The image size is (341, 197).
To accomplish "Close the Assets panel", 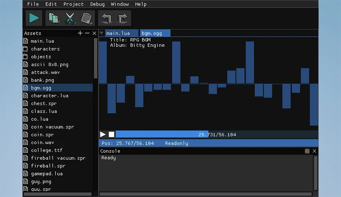I will (94, 33).
